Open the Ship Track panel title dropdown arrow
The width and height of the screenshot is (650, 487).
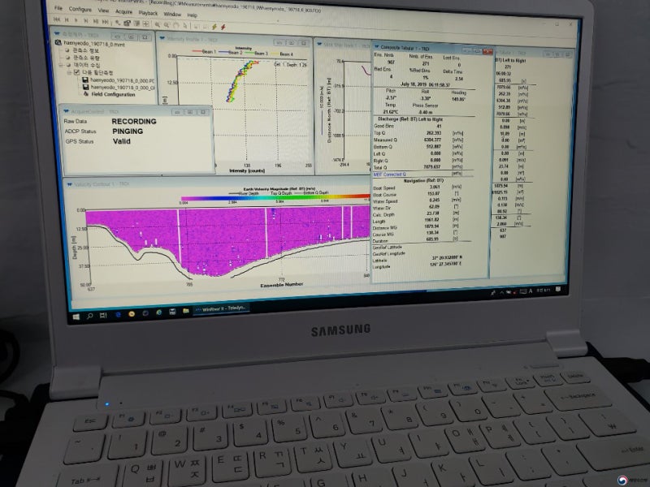(319, 44)
